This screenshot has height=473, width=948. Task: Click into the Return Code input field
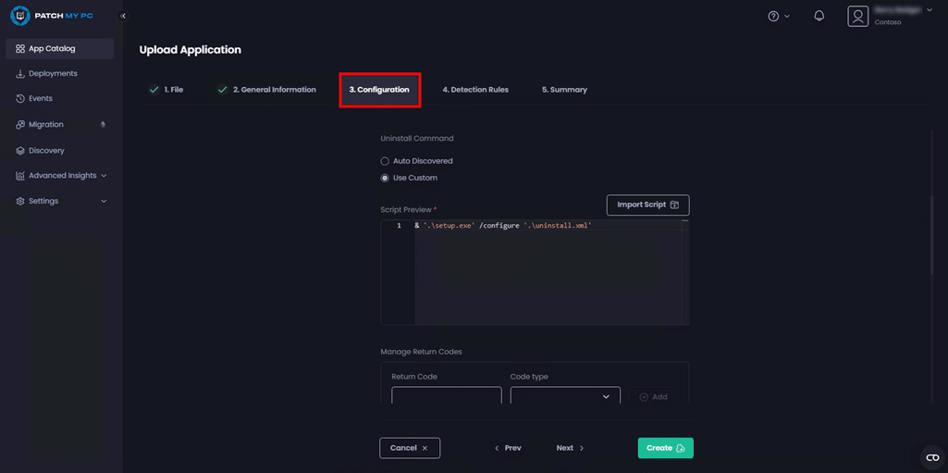click(x=446, y=396)
